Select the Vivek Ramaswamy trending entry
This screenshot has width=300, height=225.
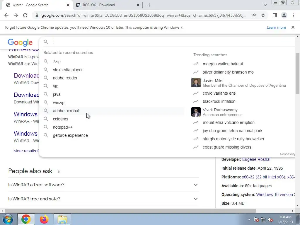point(243,112)
